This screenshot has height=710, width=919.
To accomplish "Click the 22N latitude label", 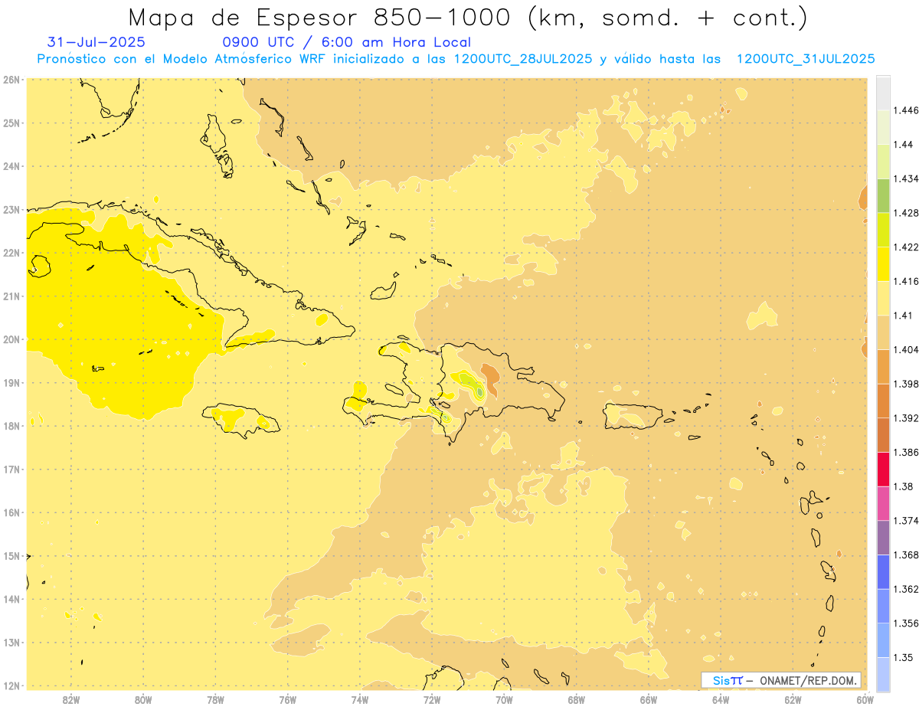I will (x=11, y=253).
